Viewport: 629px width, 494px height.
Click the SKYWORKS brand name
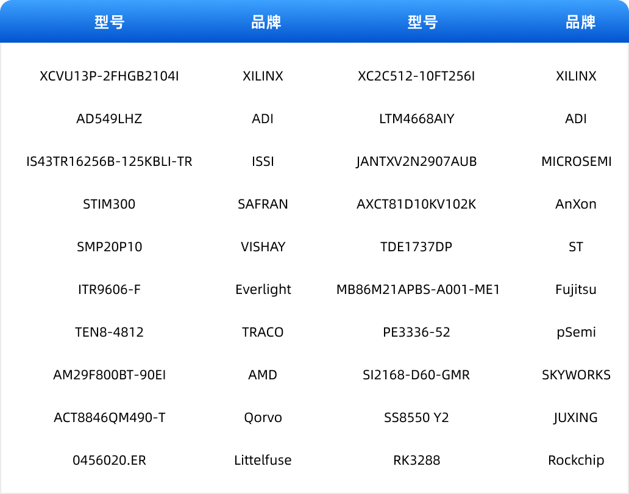tap(576, 375)
